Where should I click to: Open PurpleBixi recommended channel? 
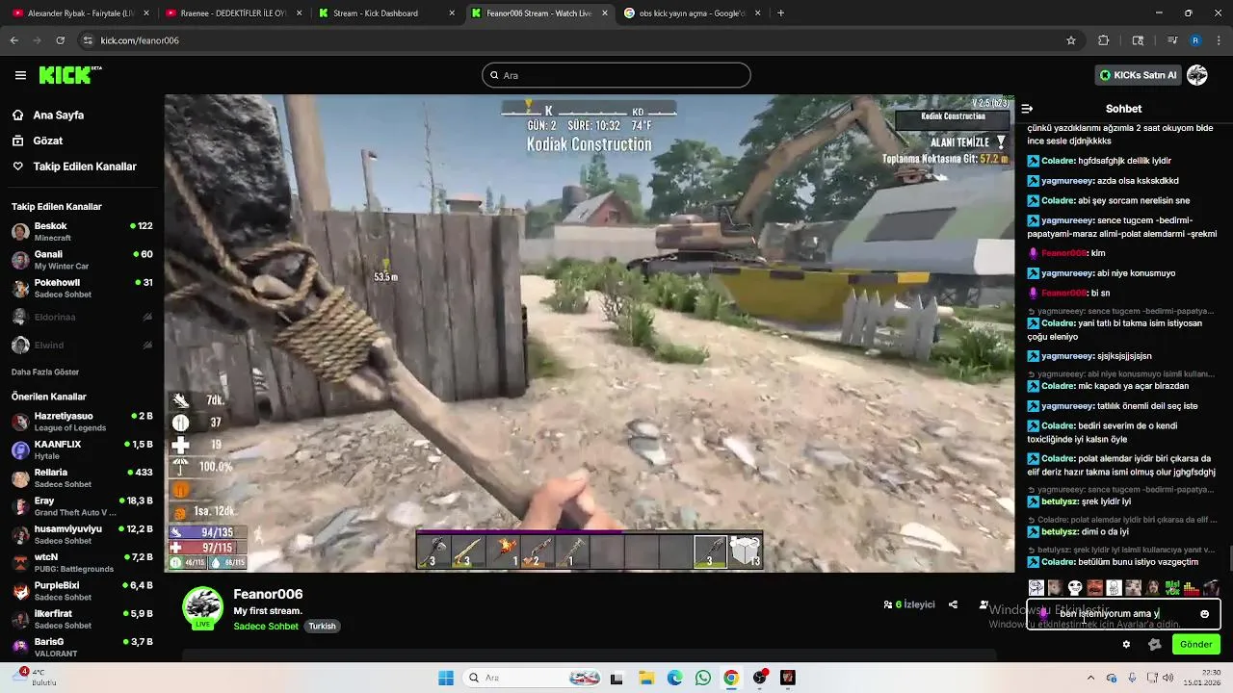click(82, 591)
